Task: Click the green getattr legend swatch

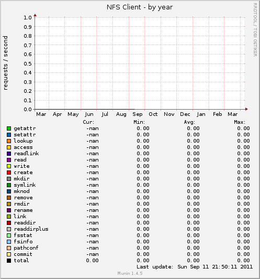Action: tap(9, 128)
